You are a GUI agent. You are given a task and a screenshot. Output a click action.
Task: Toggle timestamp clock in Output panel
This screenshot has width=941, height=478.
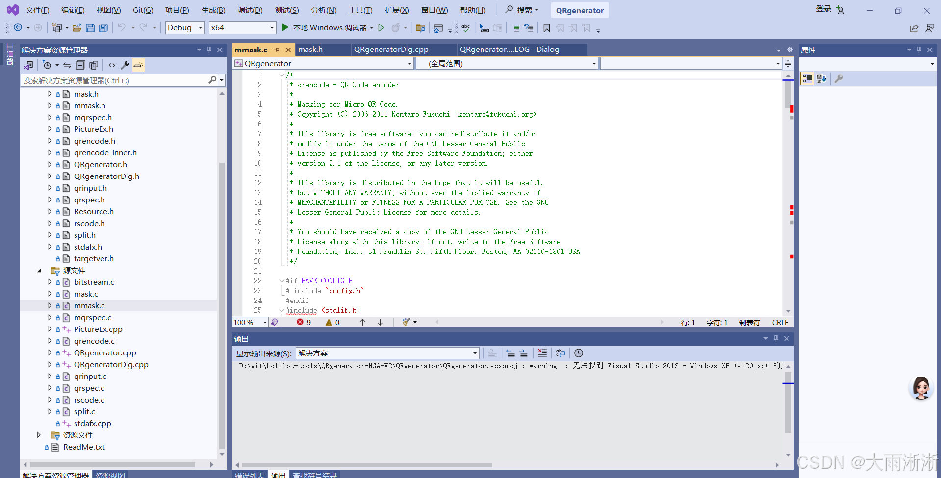pyautogui.click(x=579, y=353)
